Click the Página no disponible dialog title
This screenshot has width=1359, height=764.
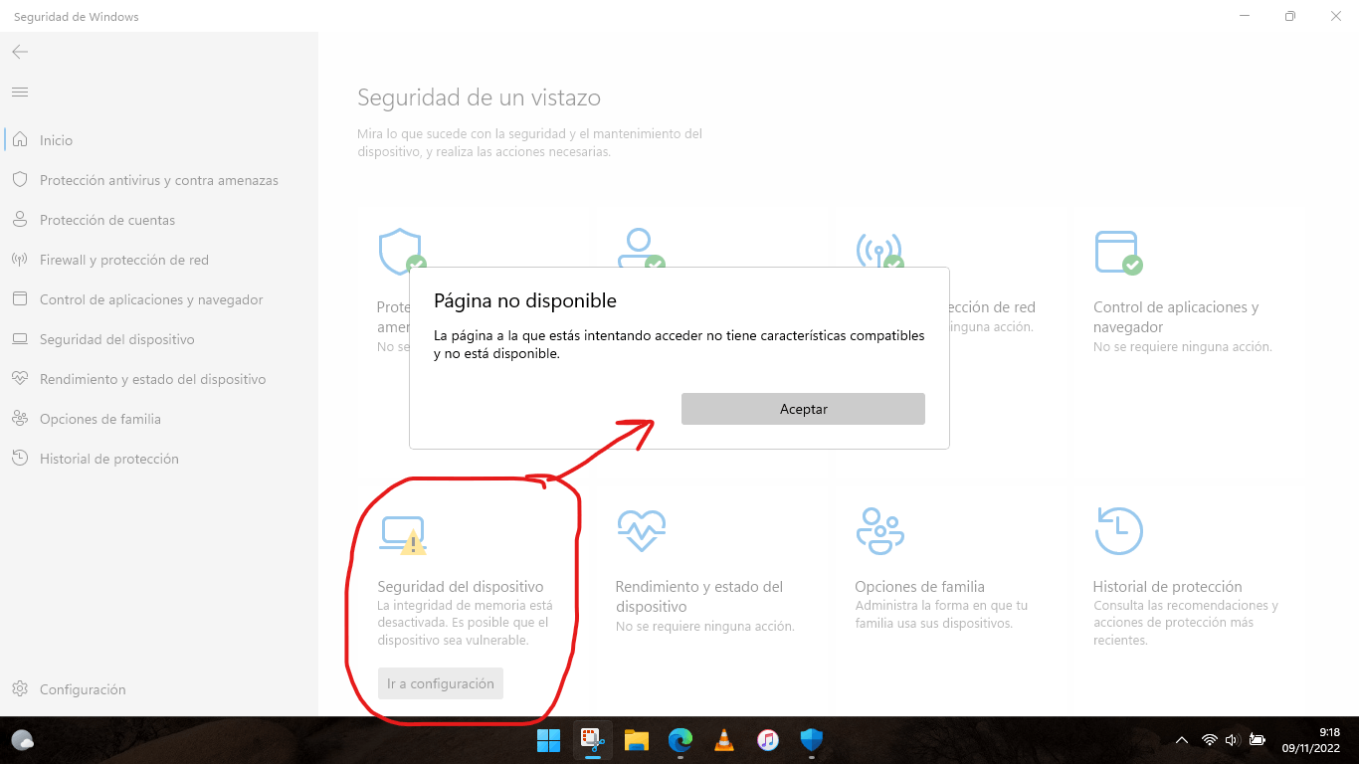525,300
